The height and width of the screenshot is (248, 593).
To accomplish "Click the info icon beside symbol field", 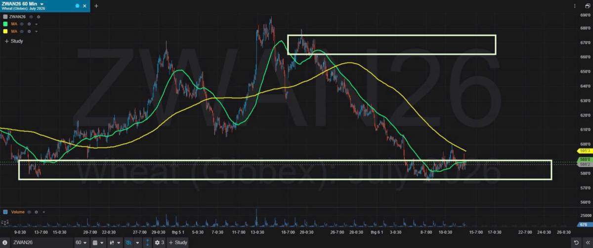I will pyautogui.click(x=5, y=243).
